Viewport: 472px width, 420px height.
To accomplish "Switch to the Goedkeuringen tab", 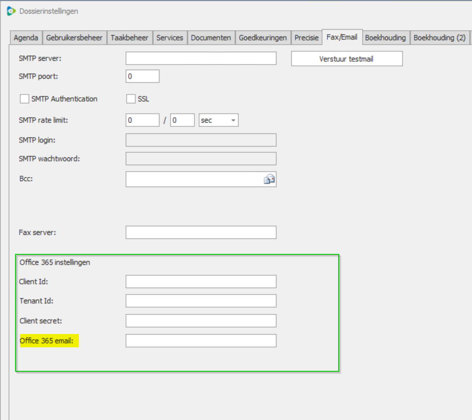I will pyautogui.click(x=263, y=38).
